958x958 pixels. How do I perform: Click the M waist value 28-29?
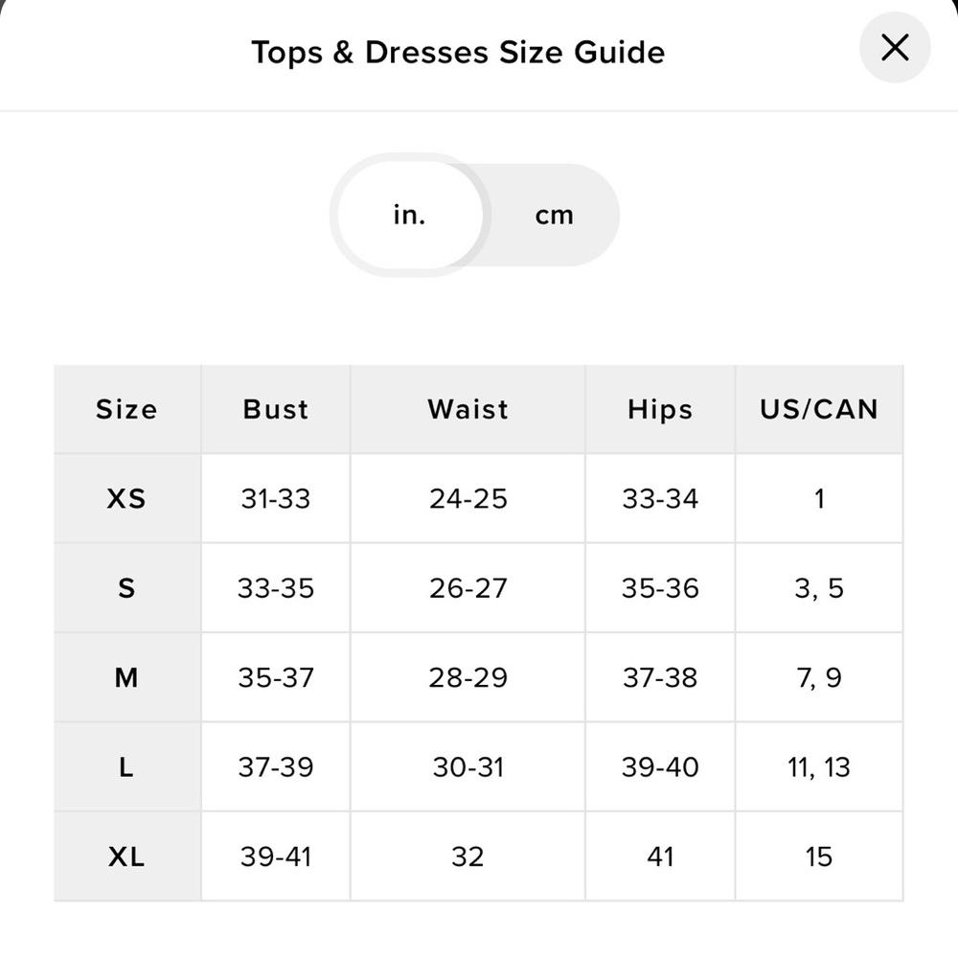tap(468, 678)
